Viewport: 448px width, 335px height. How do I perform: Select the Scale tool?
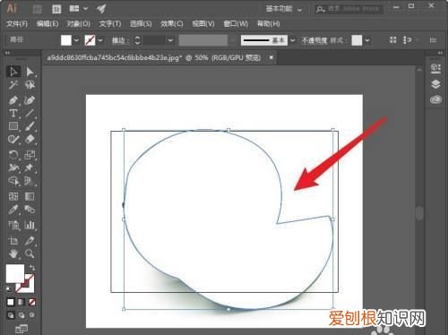pyautogui.click(x=30, y=155)
